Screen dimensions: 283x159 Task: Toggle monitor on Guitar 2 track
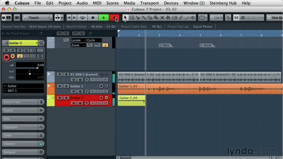tap(107, 98)
